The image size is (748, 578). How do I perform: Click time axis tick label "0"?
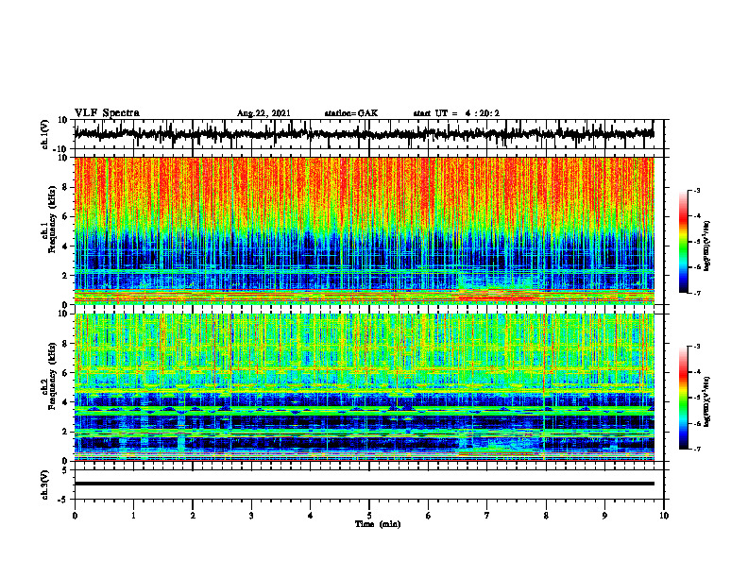pyautogui.click(x=75, y=516)
